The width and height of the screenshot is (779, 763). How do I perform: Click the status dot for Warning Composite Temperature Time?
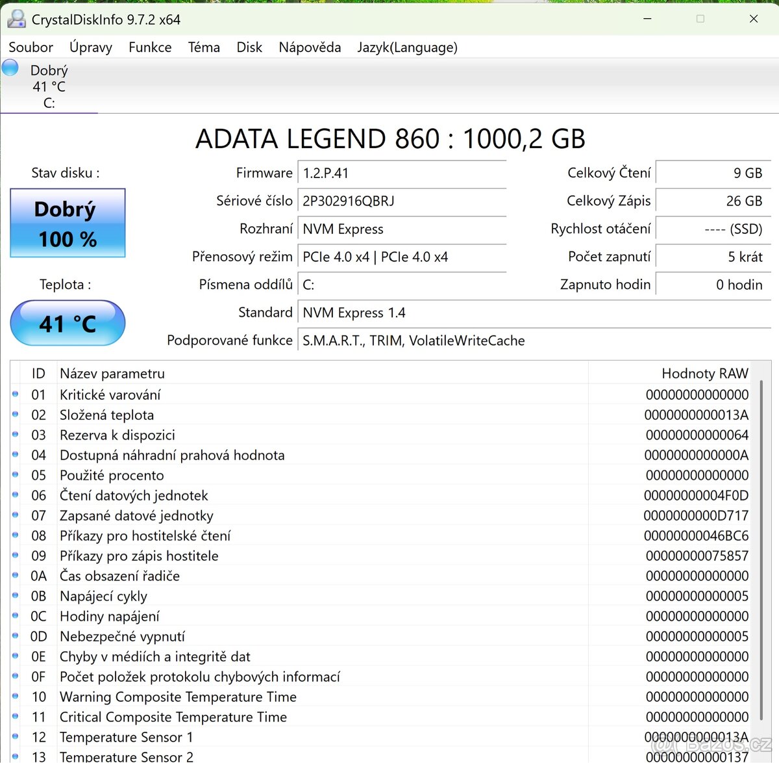pos(15,697)
